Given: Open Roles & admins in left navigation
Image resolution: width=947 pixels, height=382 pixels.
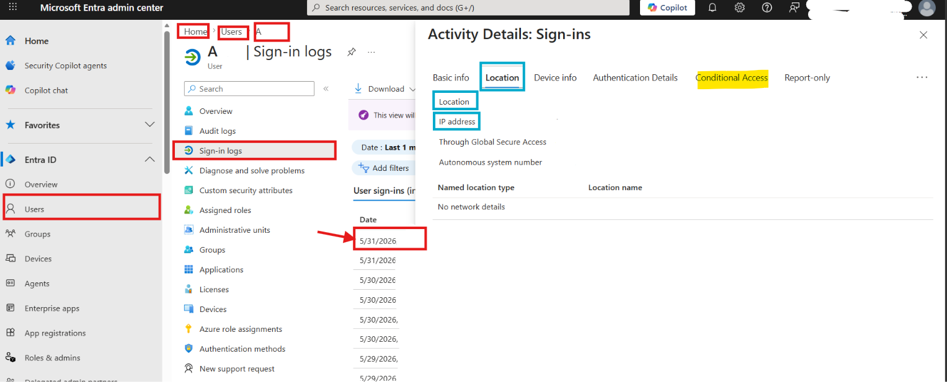Looking at the screenshot, I should click(x=52, y=358).
